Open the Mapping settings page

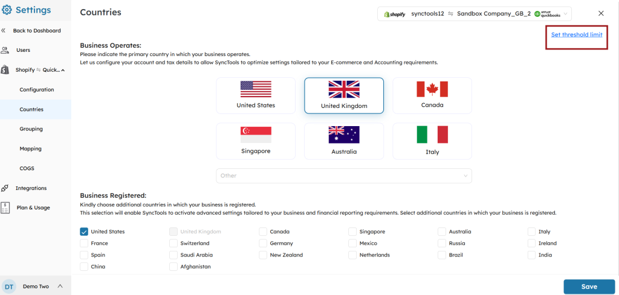(x=31, y=148)
